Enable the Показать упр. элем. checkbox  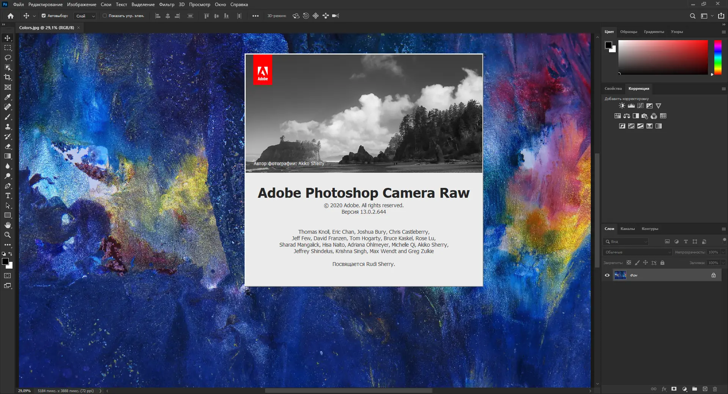(105, 16)
